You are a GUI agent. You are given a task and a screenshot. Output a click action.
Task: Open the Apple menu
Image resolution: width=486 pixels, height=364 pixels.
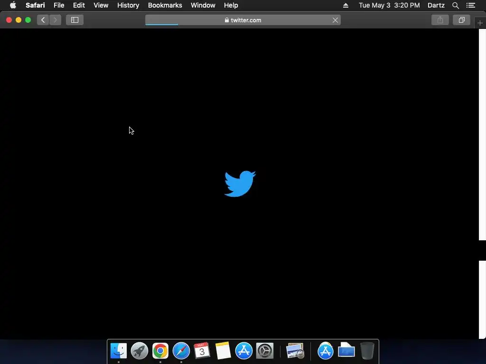pyautogui.click(x=13, y=5)
